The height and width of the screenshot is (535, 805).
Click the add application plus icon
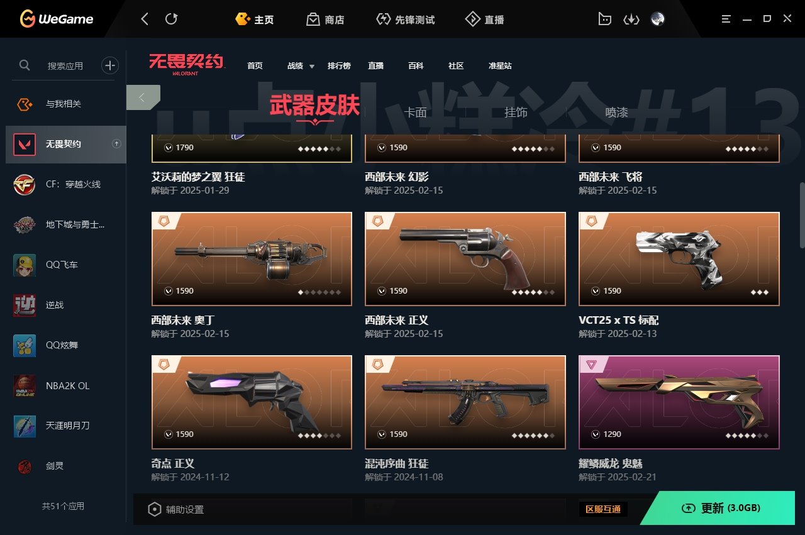(110, 65)
